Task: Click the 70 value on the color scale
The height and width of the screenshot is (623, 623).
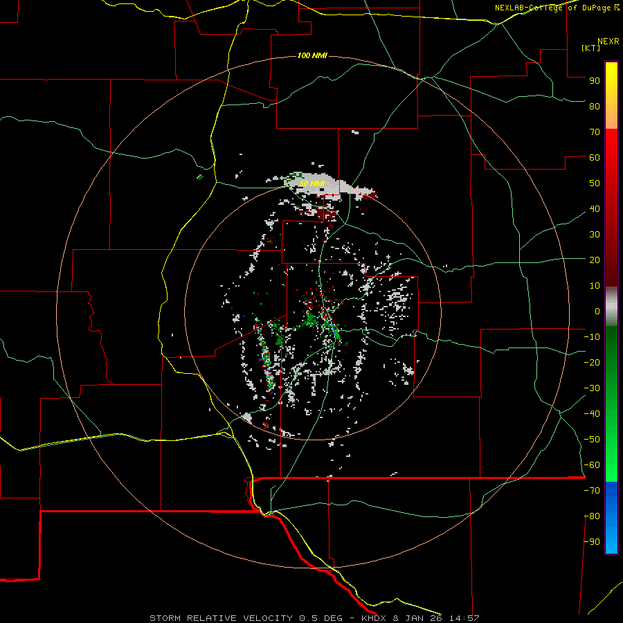Action: [595, 132]
